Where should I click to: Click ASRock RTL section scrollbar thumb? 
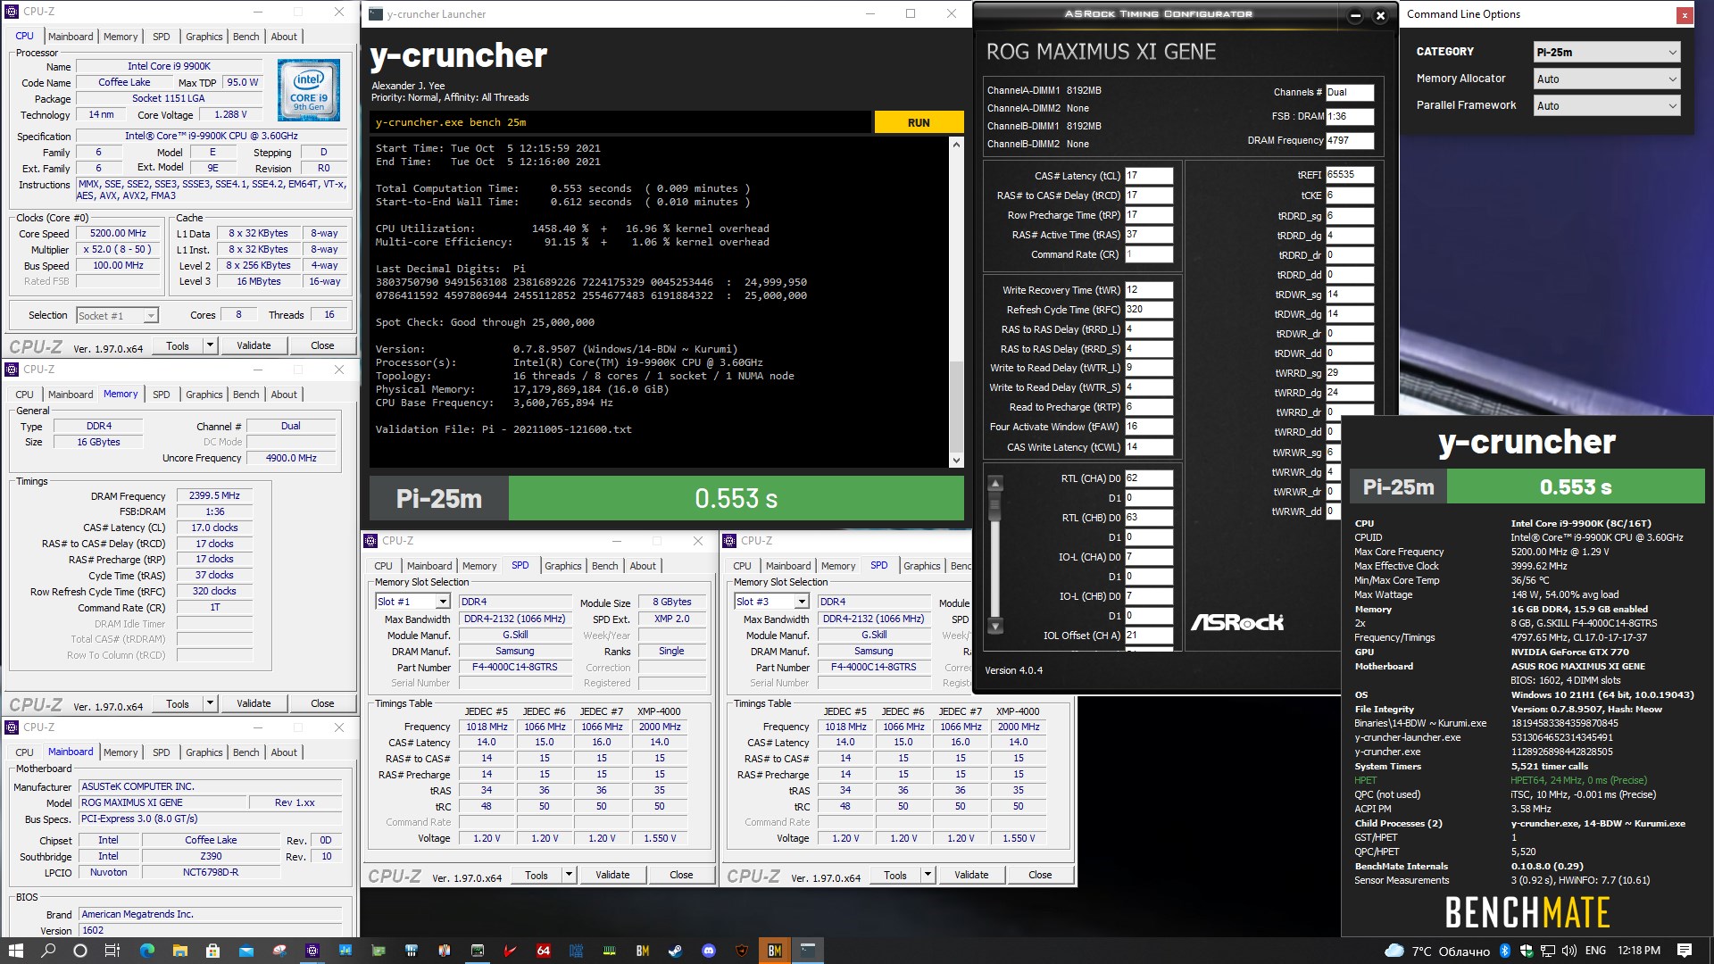point(995,507)
